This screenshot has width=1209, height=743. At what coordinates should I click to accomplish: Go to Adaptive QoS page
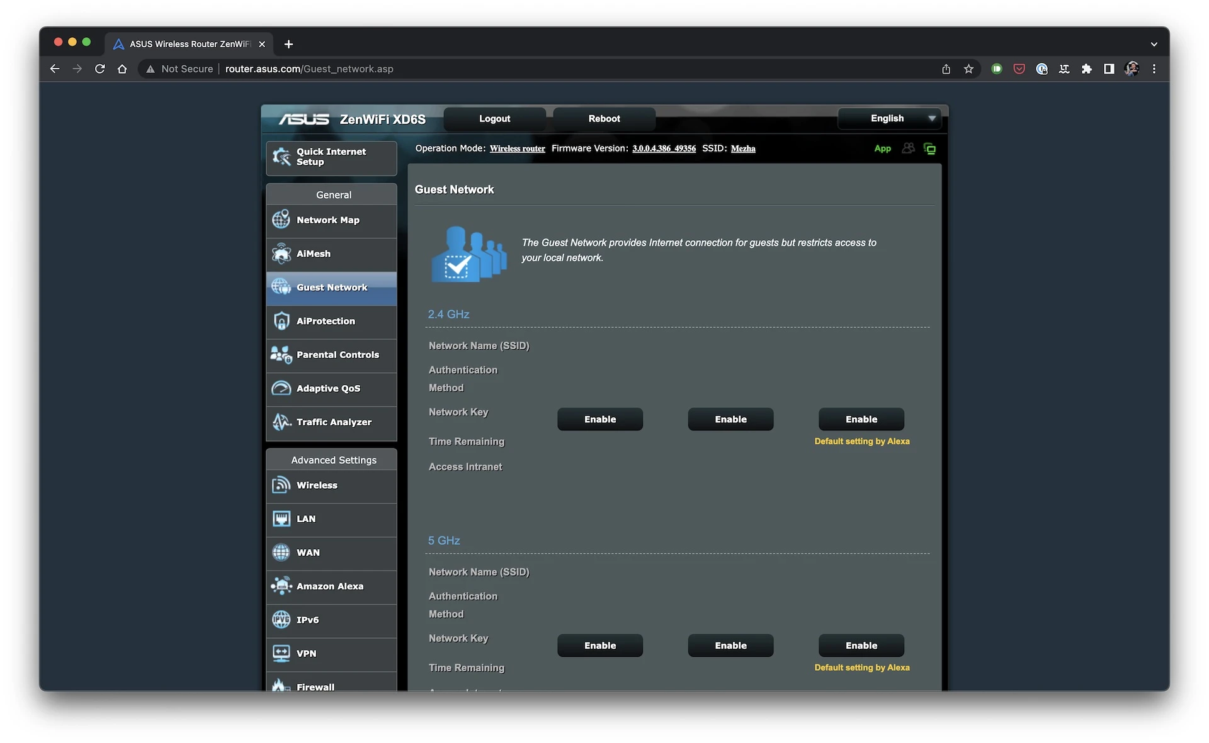coord(331,389)
